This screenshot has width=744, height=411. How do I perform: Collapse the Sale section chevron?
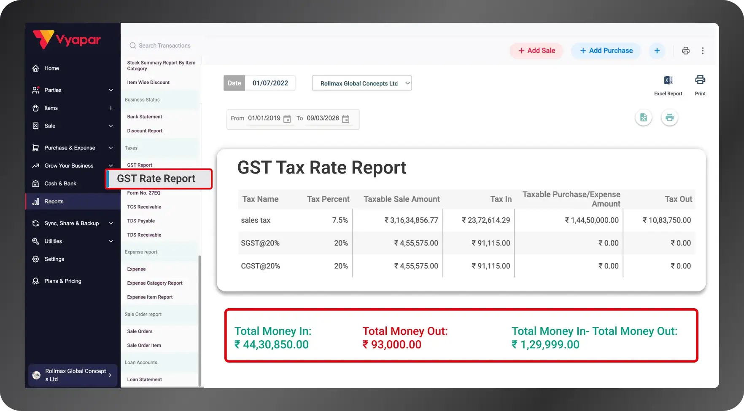(111, 126)
